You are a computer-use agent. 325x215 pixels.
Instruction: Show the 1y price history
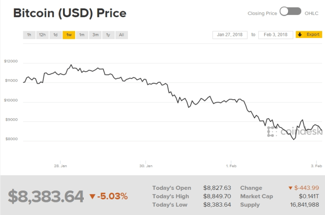(108, 35)
